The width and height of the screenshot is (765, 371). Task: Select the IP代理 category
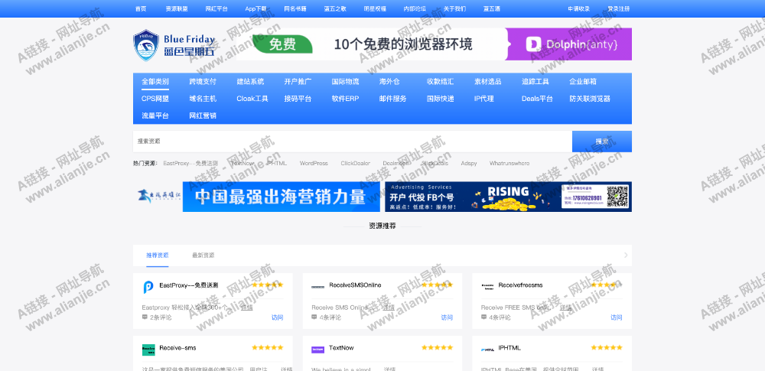[x=484, y=99]
